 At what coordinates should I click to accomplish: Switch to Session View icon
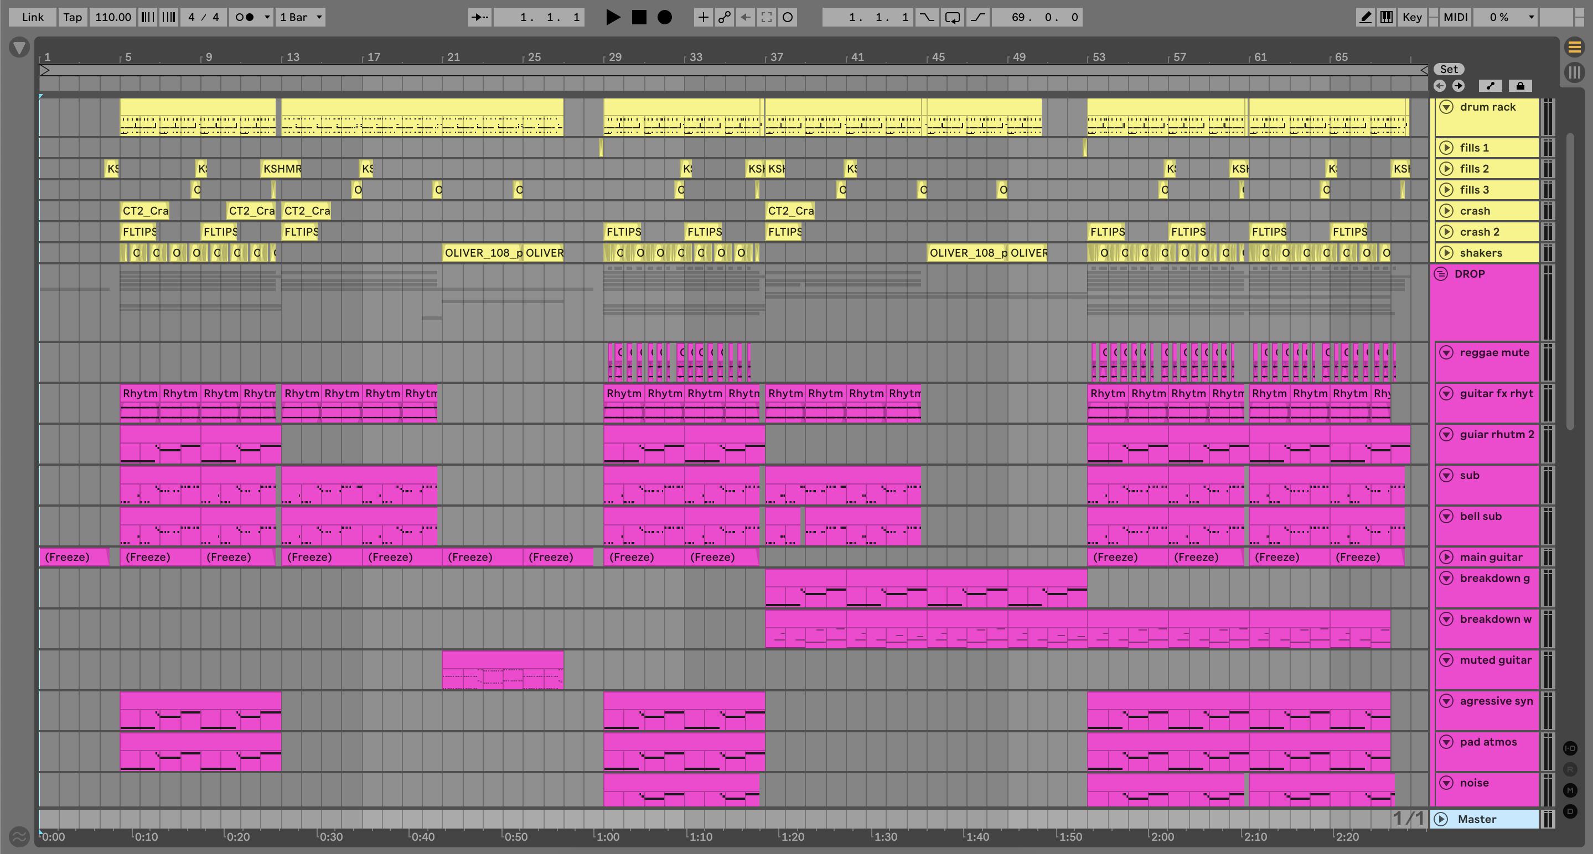point(1574,72)
